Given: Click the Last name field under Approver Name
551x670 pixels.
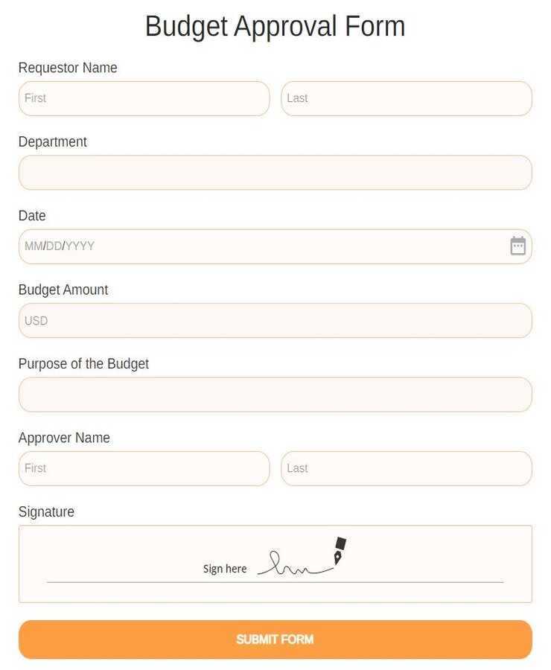Looking at the screenshot, I should tap(407, 468).
